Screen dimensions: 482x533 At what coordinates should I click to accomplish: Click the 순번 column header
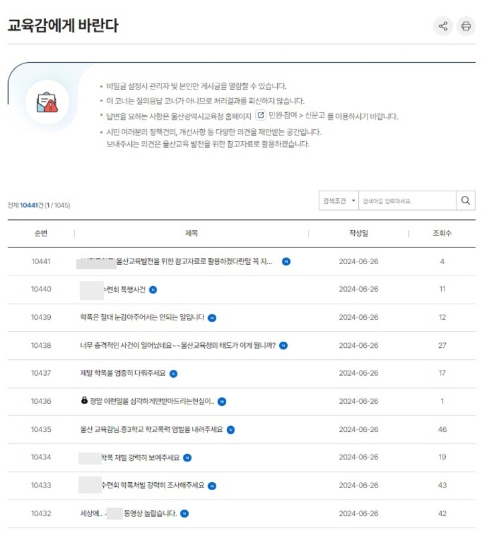tap(41, 233)
